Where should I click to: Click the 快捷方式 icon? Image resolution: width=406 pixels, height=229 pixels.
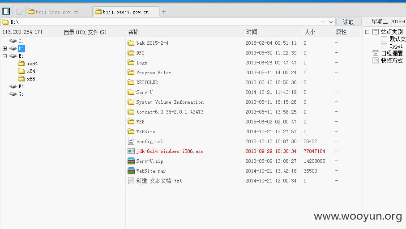[376, 60]
